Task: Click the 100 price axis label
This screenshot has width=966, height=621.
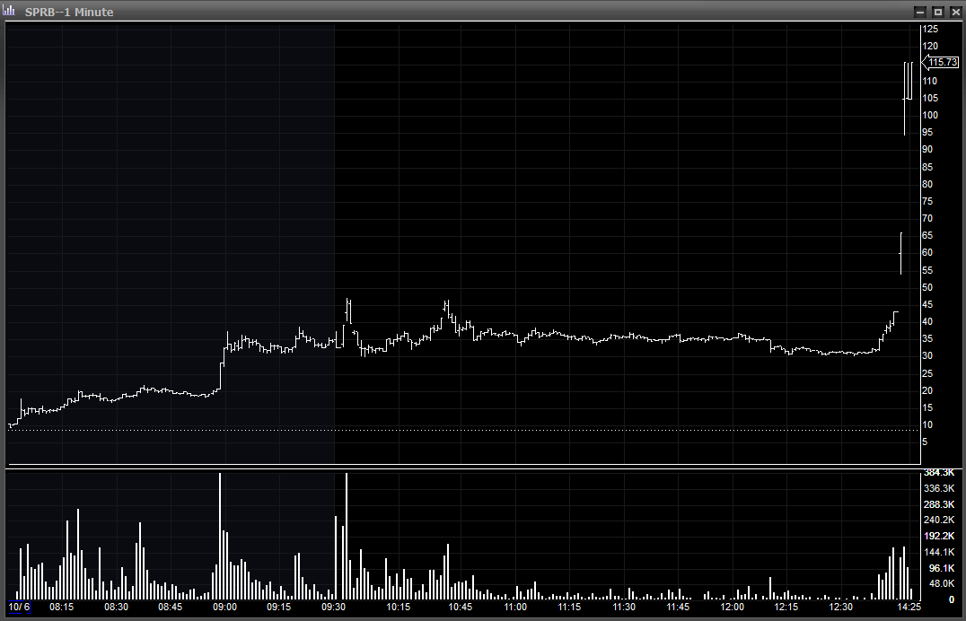Action: pyautogui.click(x=930, y=115)
